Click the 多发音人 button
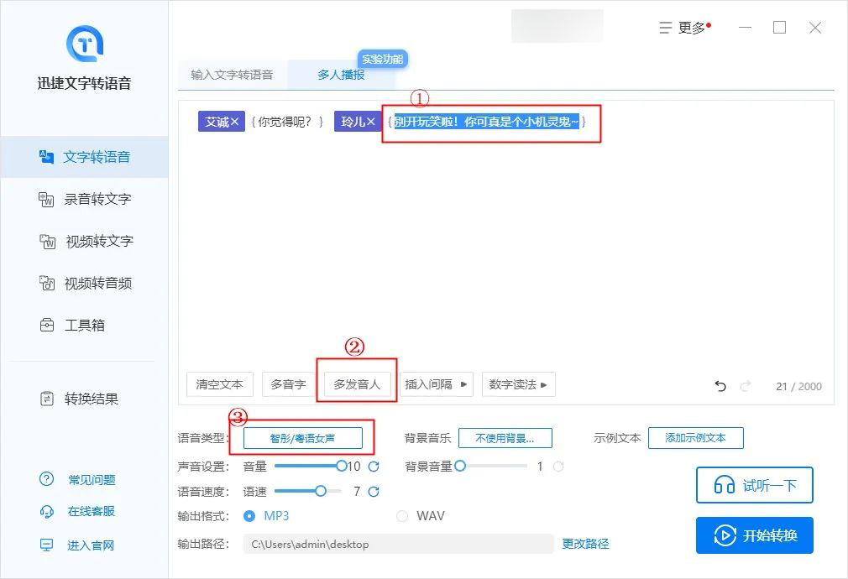The height and width of the screenshot is (579, 848). pos(357,384)
